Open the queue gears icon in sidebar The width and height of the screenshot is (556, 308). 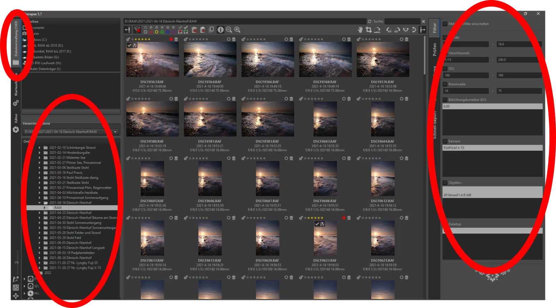(x=16, y=103)
